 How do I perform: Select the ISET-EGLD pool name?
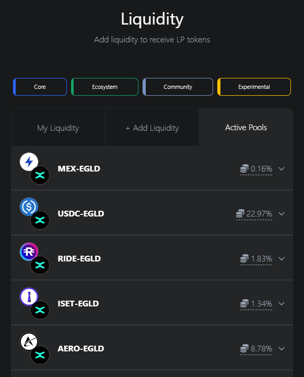pos(78,304)
